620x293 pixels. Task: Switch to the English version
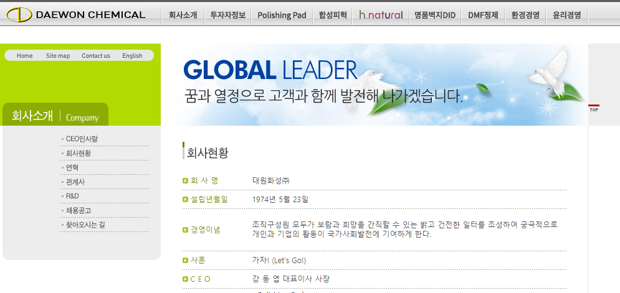coord(132,56)
